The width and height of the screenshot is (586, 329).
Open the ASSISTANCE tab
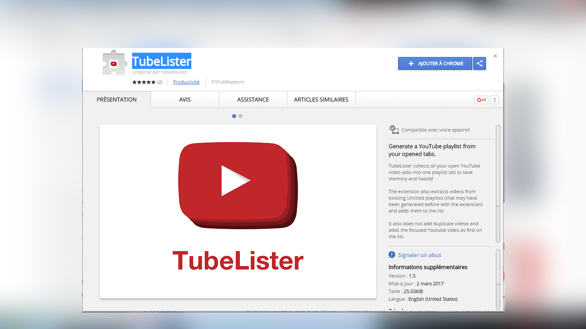point(253,99)
